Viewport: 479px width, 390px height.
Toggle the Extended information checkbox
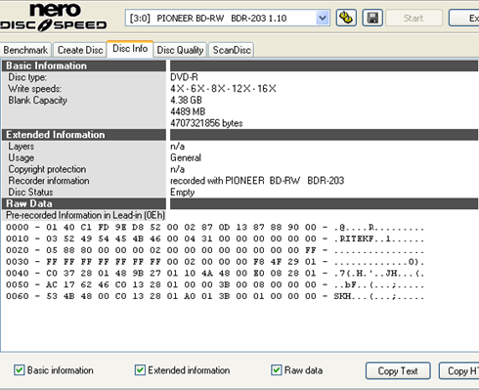coord(140,370)
